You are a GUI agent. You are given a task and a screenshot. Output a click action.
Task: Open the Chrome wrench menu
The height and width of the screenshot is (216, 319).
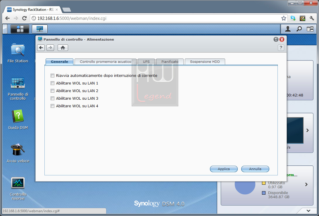coord(312,18)
